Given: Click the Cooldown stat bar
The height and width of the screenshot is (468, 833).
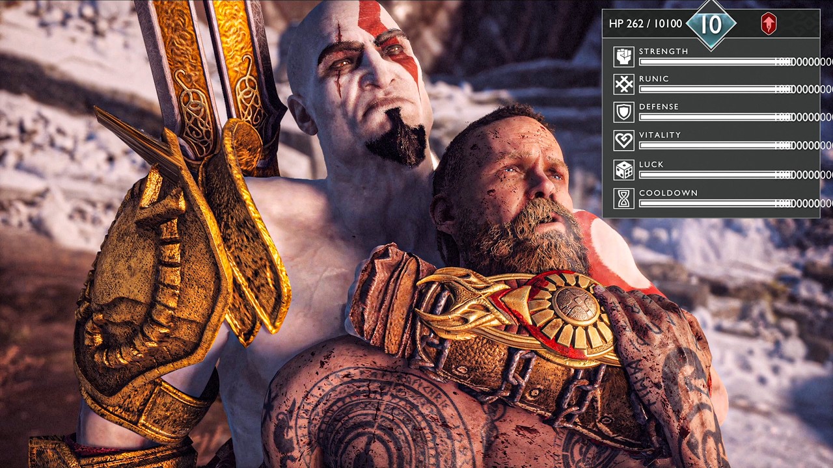Looking at the screenshot, I should pyautogui.click(x=717, y=203).
